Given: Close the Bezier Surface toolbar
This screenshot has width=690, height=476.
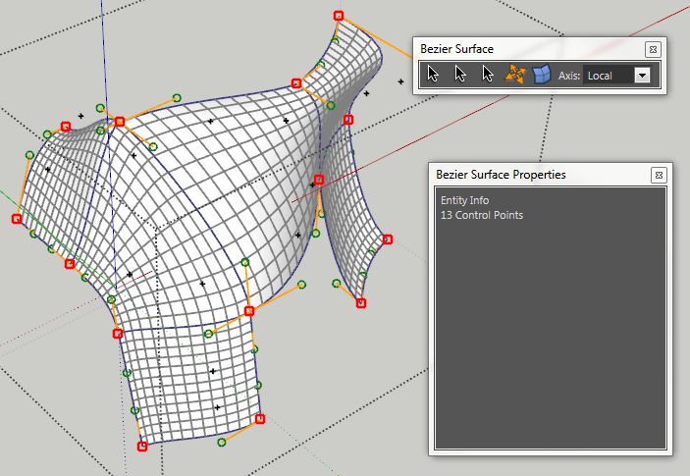Looking at the screenshot, I should click(653, 49).
